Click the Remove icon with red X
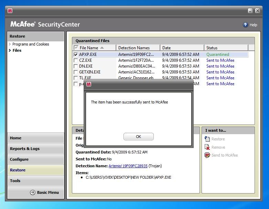Image resolution: width=269 pixels, height=209 pixels. point(207,147)
